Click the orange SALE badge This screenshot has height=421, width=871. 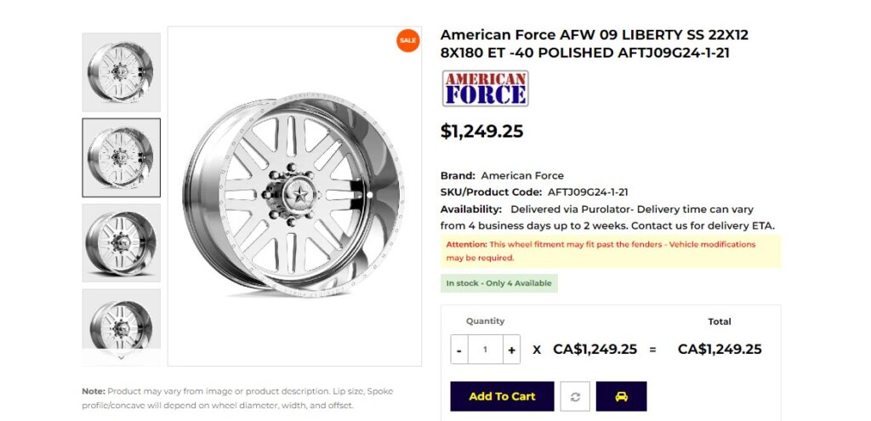point(407,40)
